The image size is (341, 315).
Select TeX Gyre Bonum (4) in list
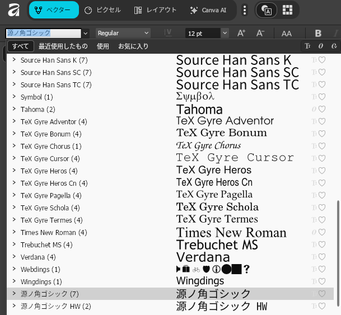51,134
